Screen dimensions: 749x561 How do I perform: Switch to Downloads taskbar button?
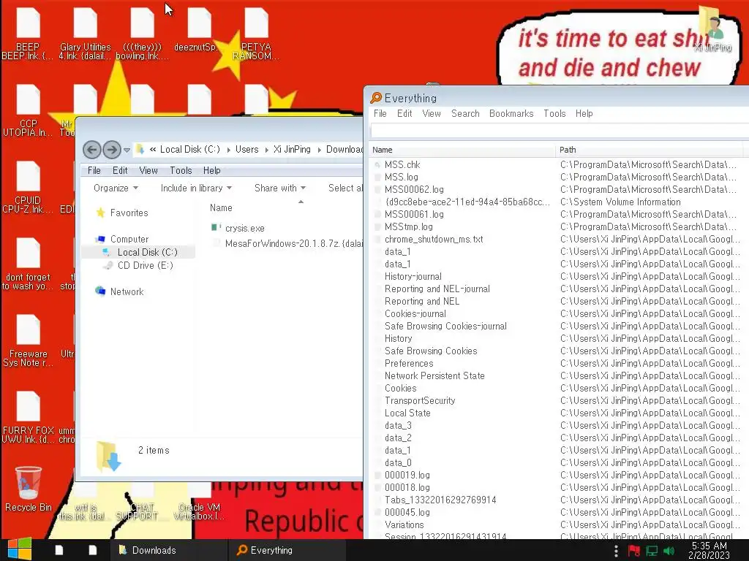click(x=168, y=550)
